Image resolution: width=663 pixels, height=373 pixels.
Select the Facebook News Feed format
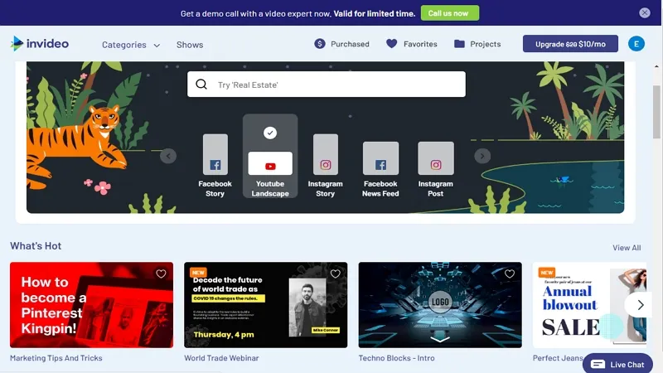(x=380, y=165)
